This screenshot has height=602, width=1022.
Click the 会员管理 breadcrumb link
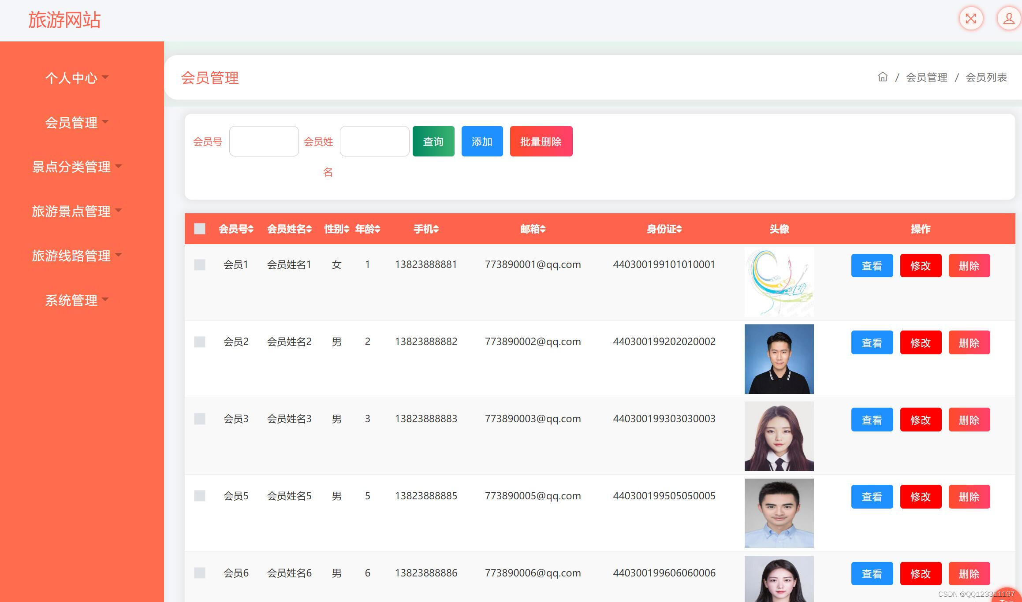926,78
